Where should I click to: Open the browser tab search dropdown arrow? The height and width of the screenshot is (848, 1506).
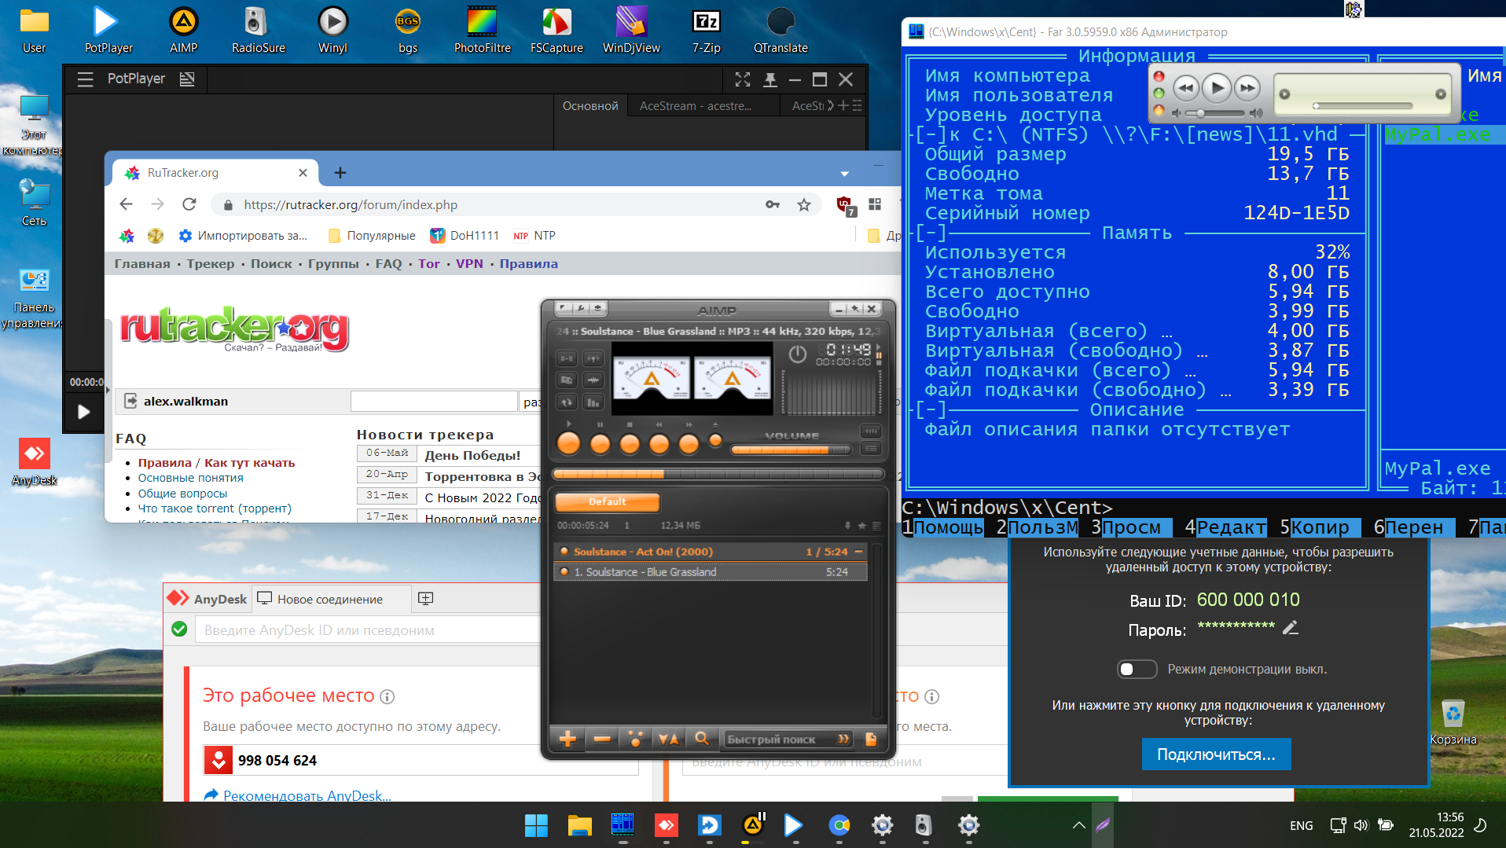point(844,173)
